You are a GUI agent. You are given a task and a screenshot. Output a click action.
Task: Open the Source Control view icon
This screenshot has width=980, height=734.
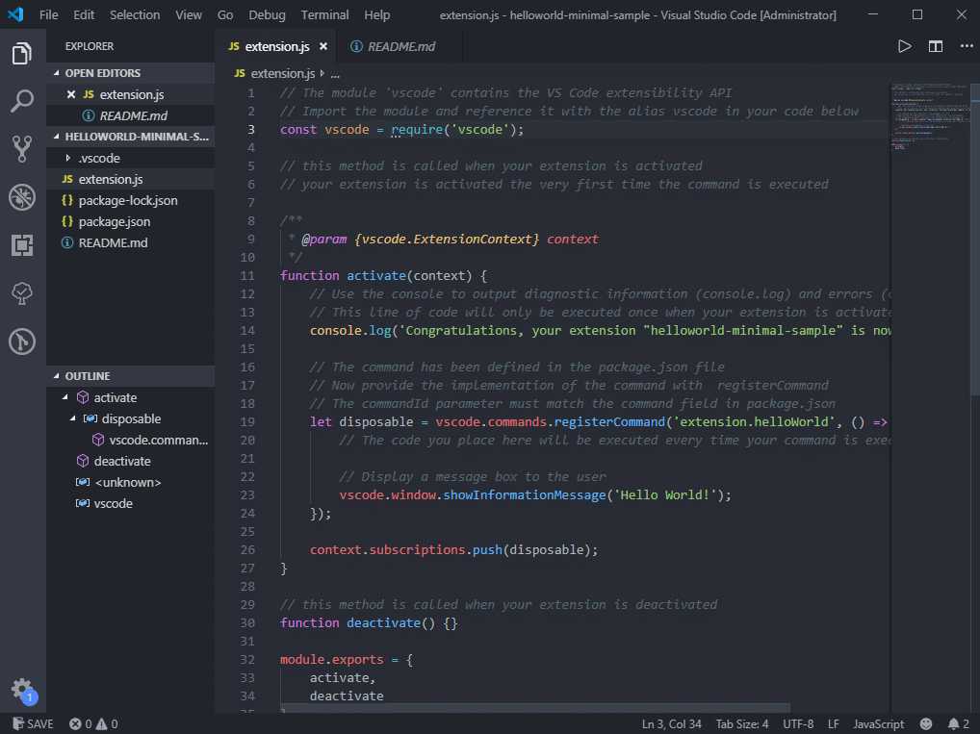coord(22,149)
